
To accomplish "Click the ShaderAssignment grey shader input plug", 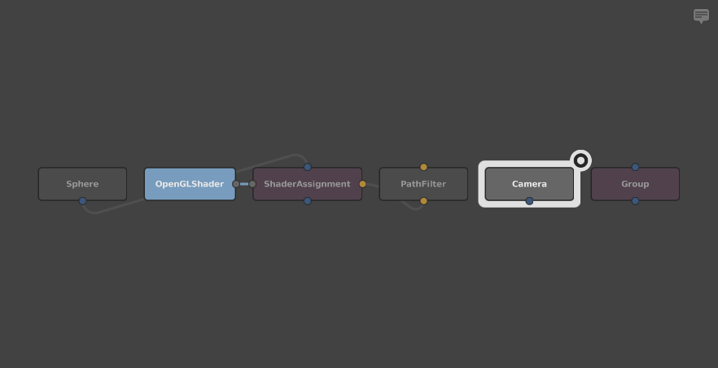I will click(252, 184).
